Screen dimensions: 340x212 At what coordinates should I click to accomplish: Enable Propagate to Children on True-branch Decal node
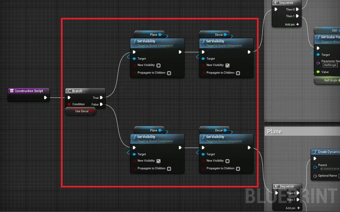(x=238, y=73)
